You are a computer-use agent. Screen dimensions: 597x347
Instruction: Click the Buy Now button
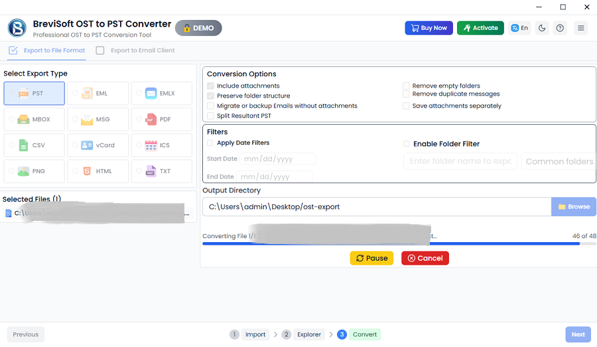pyautogui.click(x=429, y=28)
